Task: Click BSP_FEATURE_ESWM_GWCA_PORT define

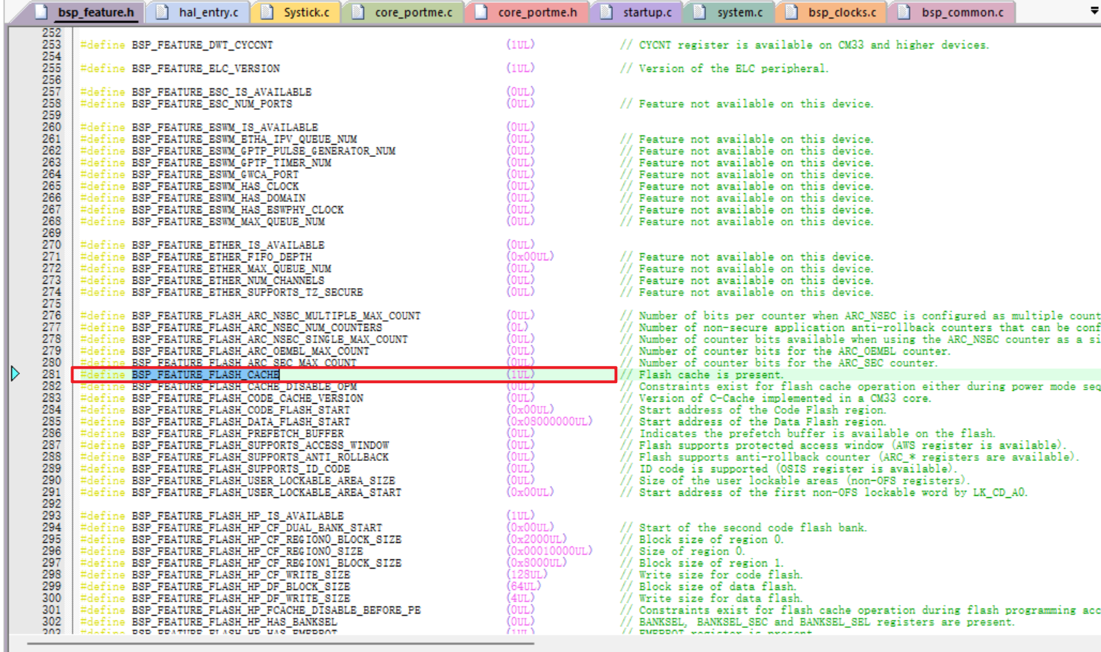Action: click(x=215, y=175)
